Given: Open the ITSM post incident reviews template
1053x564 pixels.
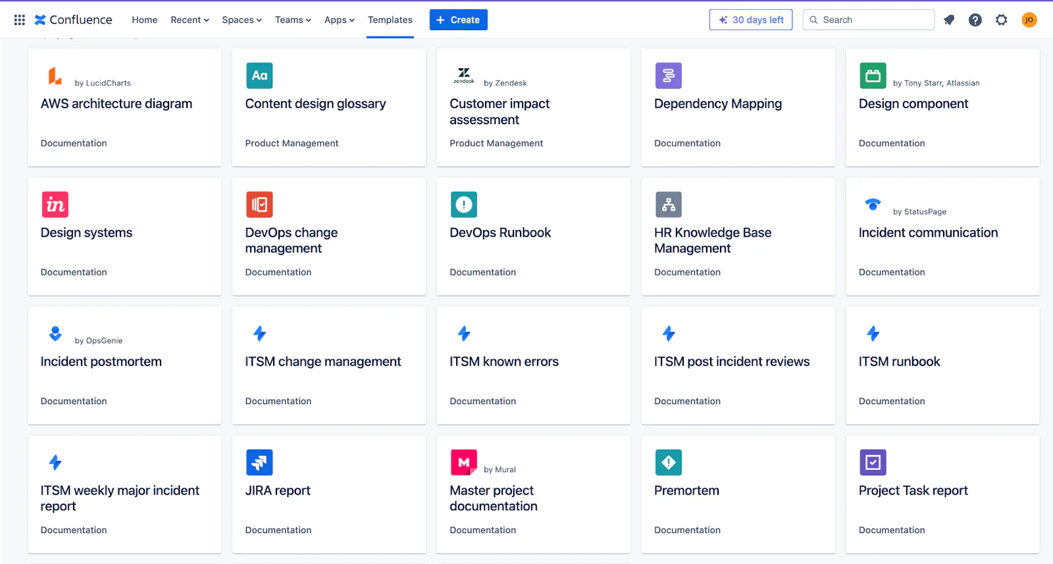Looking at the screenshot, I should [738, 365].
